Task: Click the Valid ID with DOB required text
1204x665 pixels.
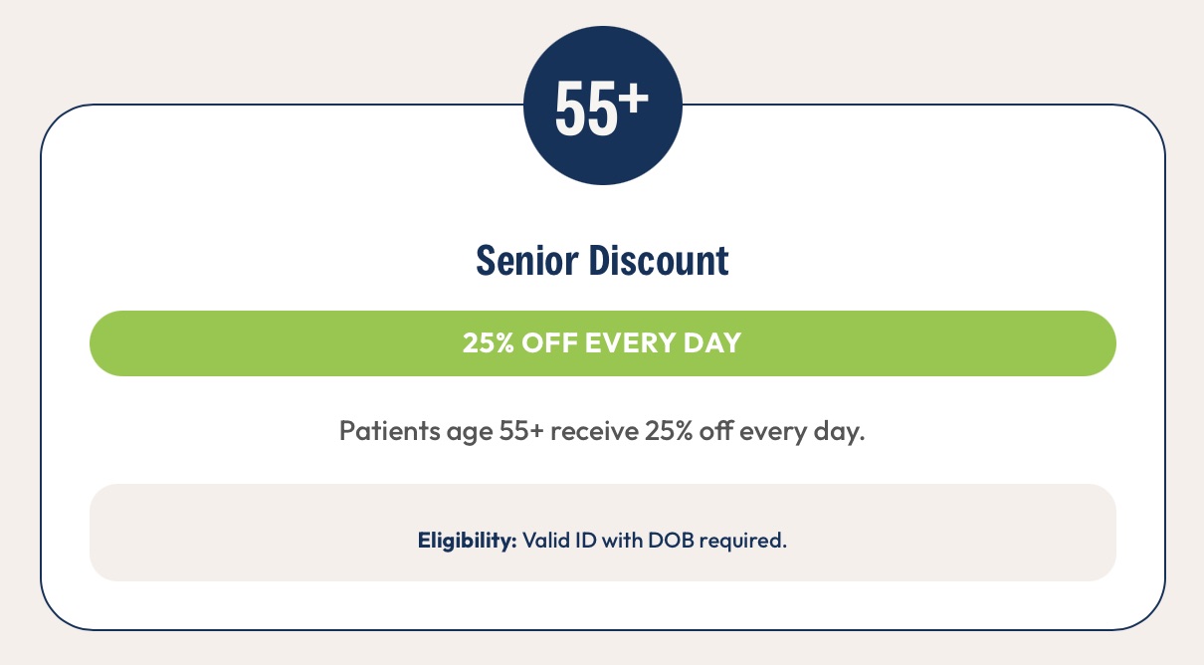Action: click(655, 543)
